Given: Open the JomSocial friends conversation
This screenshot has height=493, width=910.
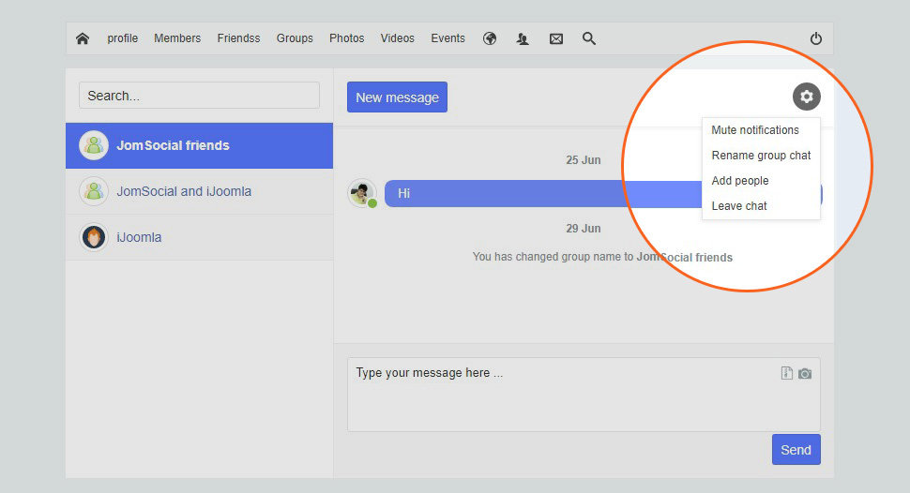Looking at the screenshot, I should [199, 145].
